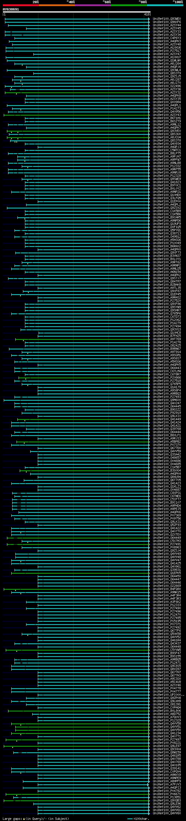Select hit UniRef100_P08221
The width and height of the screenshot is (186, 821).
[x=167, y=743]
